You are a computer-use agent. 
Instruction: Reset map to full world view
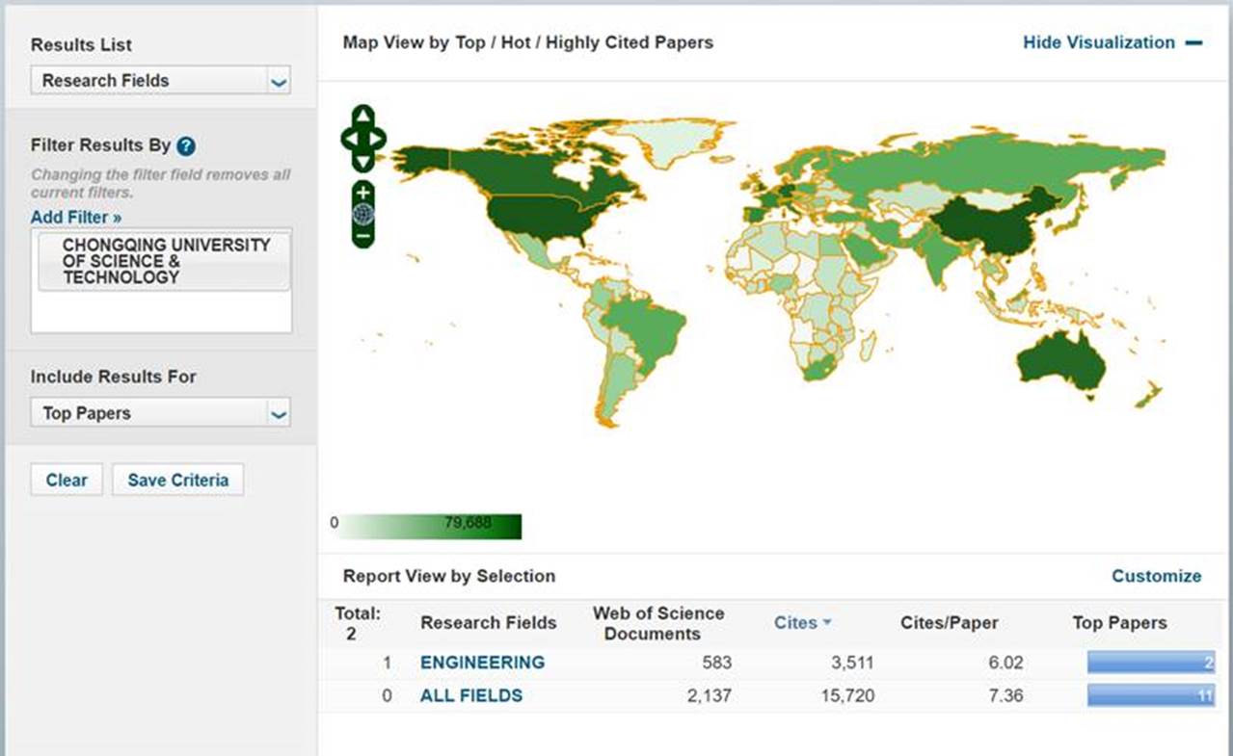tap(363, 214)
